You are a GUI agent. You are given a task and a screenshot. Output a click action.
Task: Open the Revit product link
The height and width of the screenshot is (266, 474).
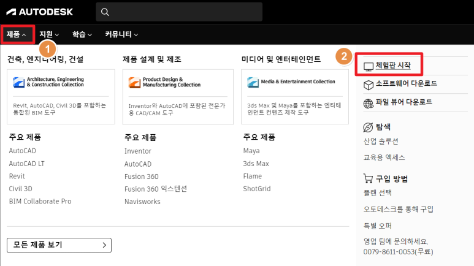[x=17, y=177]
